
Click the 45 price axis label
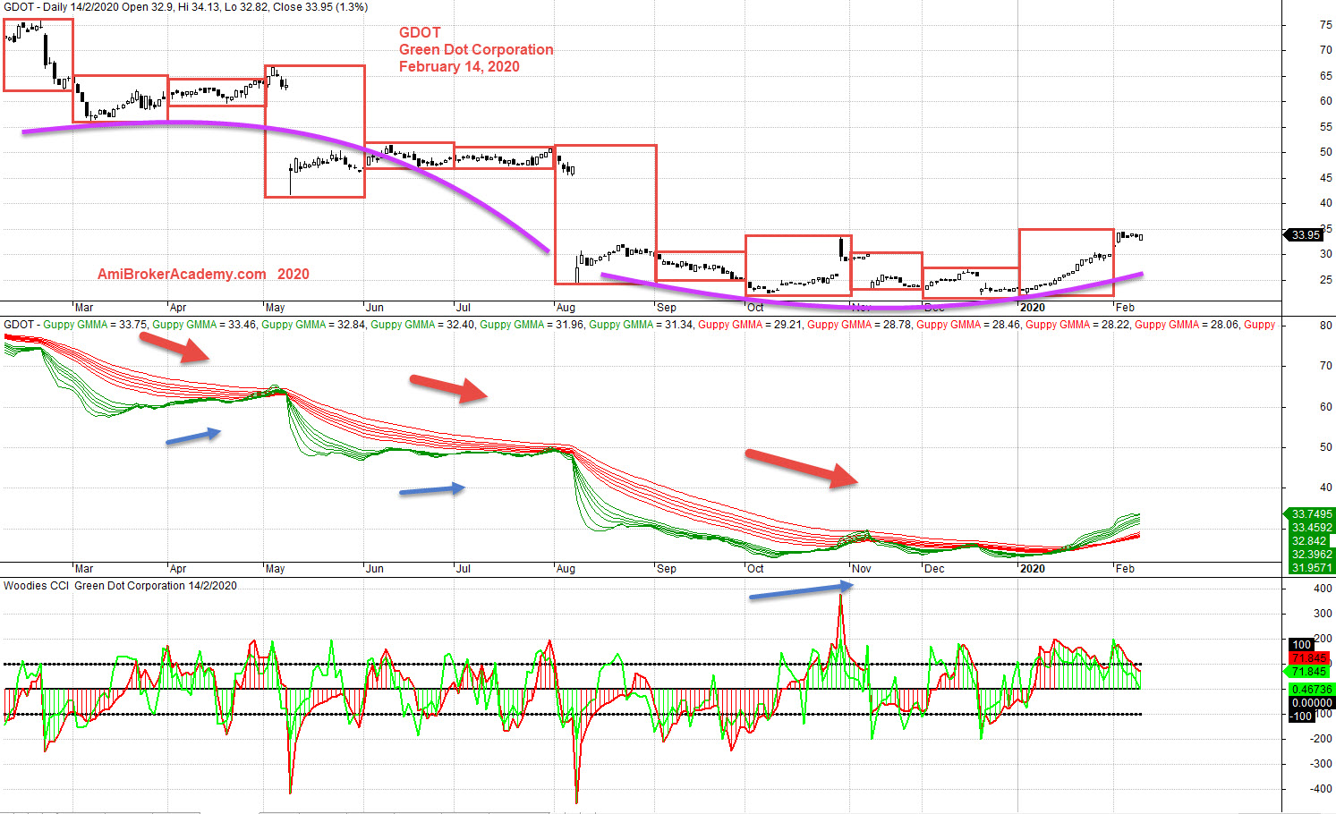coord(1325,178)
